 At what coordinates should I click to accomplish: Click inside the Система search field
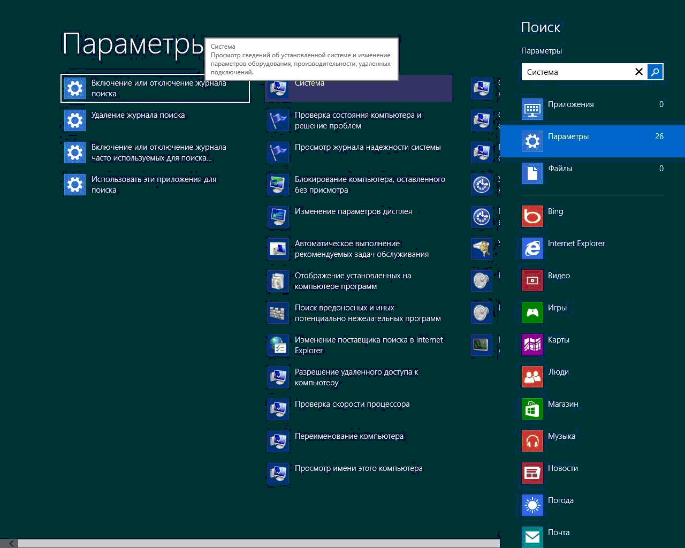click(575, 72)
